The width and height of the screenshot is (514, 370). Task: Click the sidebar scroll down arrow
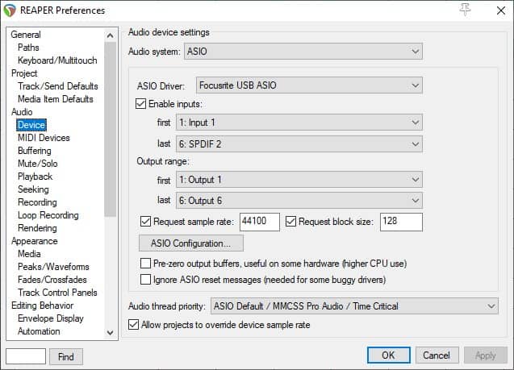point(110,333)
